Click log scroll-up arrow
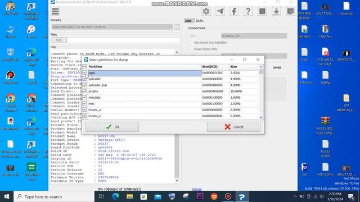Screen dimensions: 360x202 pos(177,52)
